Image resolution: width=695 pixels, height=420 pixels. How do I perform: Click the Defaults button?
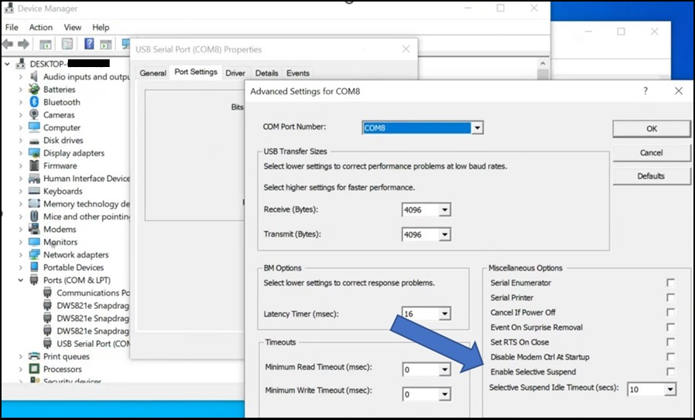pos(651,176)
